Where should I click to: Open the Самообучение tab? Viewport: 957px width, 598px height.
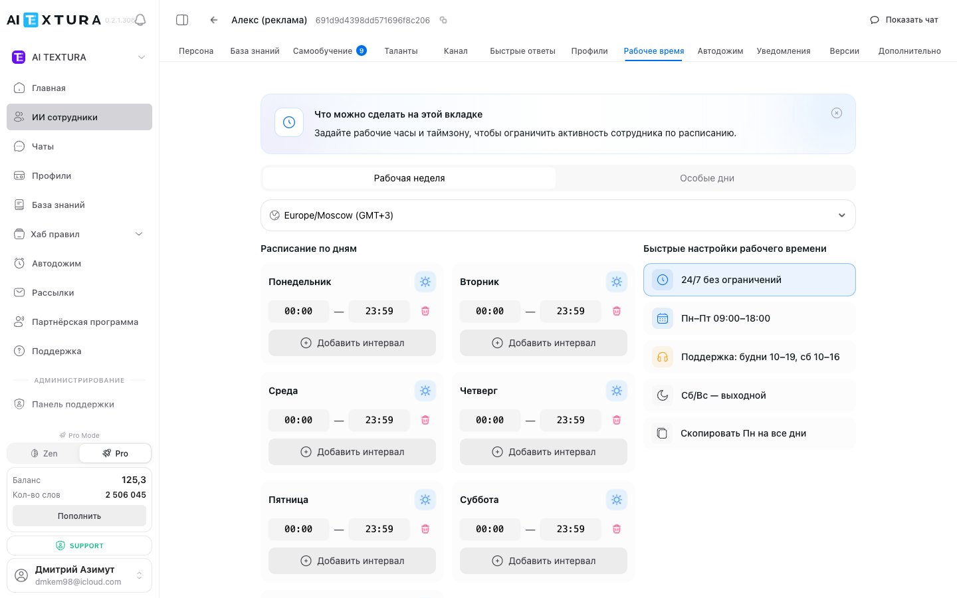pos(330,51)
